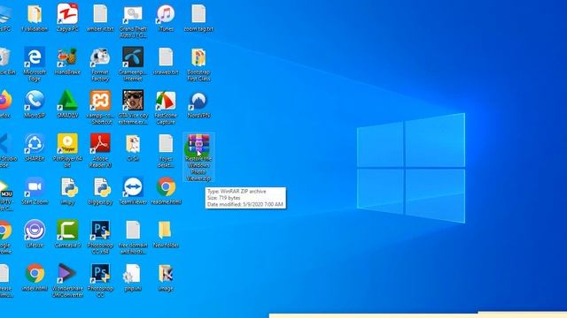
Task: Click the israweb.txt text file
Action: 166,57
